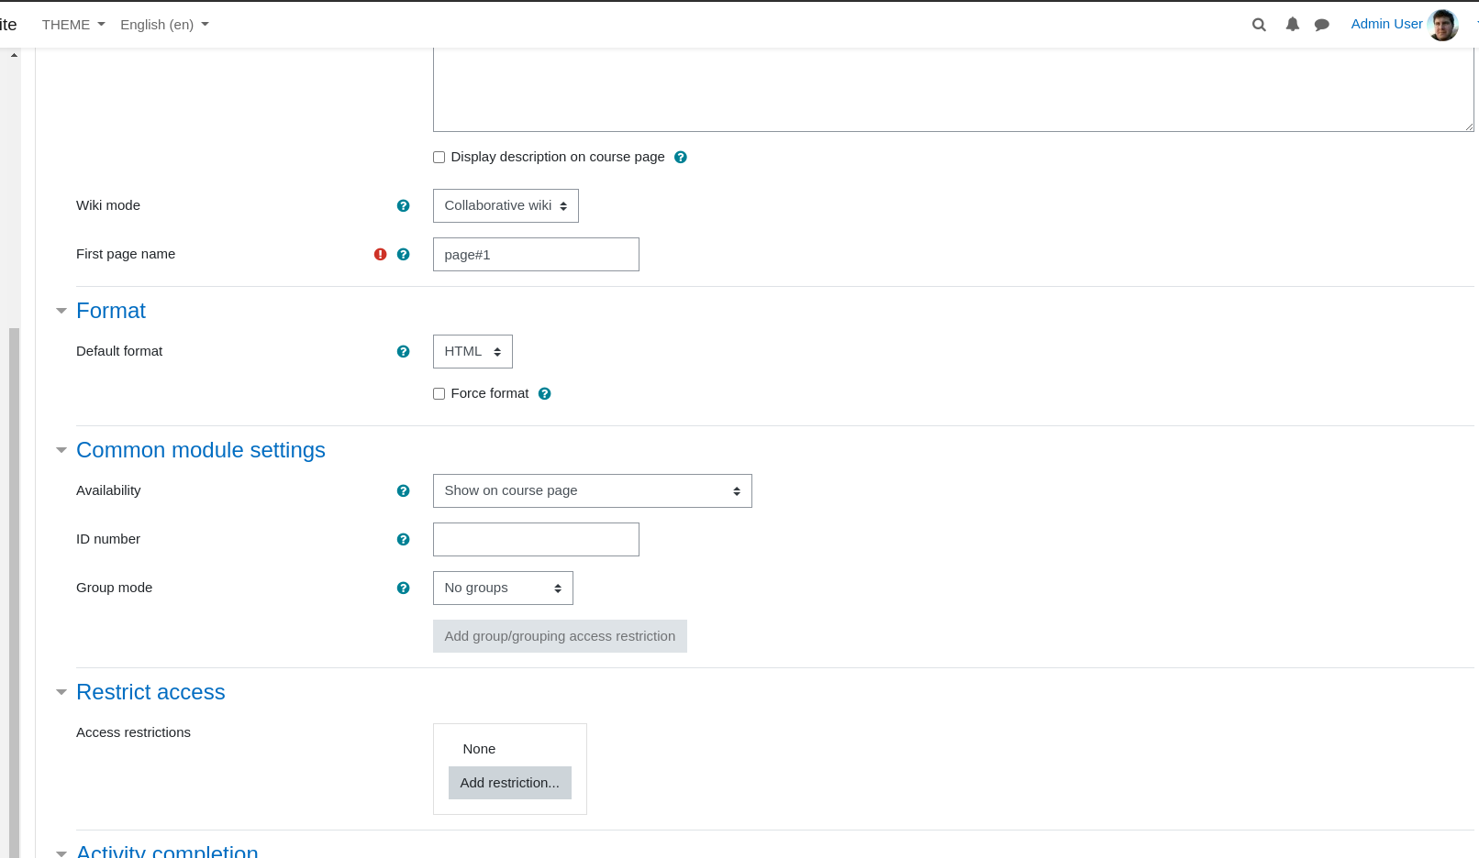
Task: Click the First page name text field
Action: click(x=536, y=254)
